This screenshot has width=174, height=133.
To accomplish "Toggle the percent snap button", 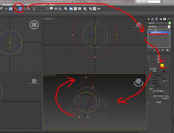I will click(x=25, y=9).
